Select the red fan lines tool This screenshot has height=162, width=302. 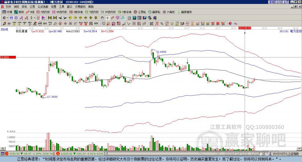[109, 24]
